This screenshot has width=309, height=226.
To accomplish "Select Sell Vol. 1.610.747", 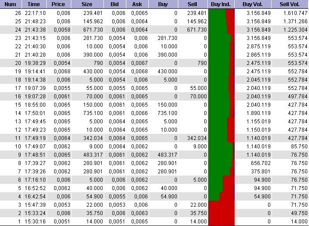I will [x=295, y=13].
